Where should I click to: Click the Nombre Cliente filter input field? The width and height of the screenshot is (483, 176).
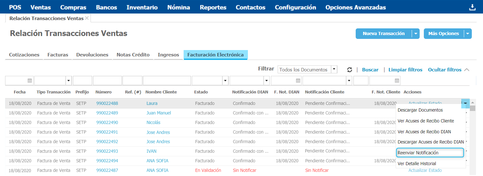click(x=167, y=81)
